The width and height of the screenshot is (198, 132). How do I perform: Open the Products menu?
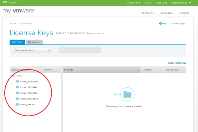point(147,13)
